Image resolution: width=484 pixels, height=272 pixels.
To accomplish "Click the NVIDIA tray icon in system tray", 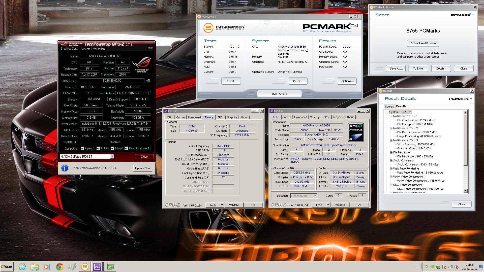I will coord(432,267).
